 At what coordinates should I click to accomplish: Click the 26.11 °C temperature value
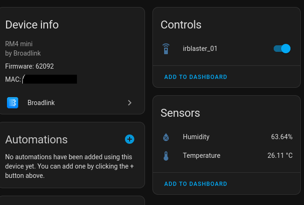pyautogui.click(x=280, y=156)
